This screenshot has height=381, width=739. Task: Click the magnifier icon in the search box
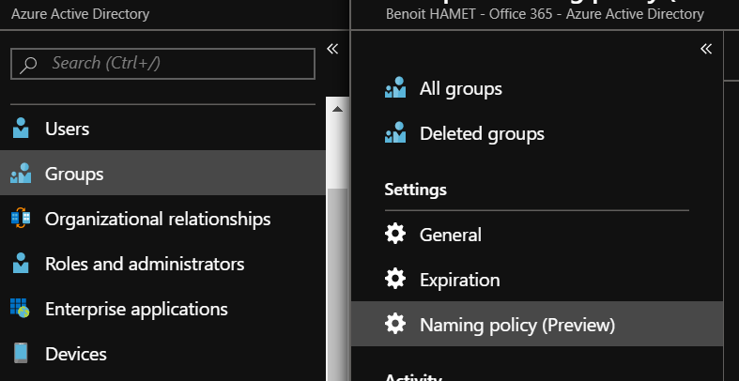(29, 64)
